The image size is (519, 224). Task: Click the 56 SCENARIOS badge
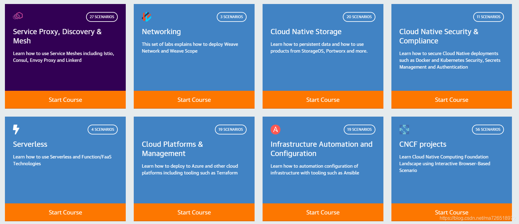point(488,130)
